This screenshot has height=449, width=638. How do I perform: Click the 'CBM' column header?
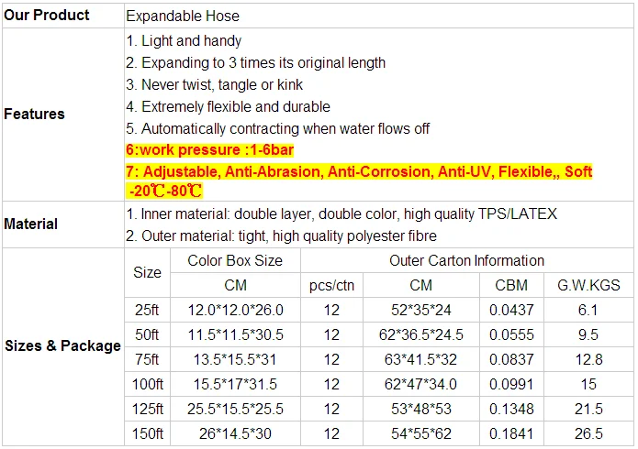tap(511, 286)
